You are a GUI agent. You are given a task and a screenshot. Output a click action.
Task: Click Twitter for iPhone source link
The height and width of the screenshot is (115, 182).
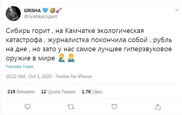coord(74,77)
